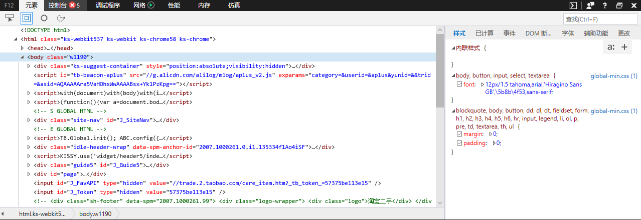Open the 仿真 tab
This screenshot has width=641, height=220.
[x=234, y=5]
